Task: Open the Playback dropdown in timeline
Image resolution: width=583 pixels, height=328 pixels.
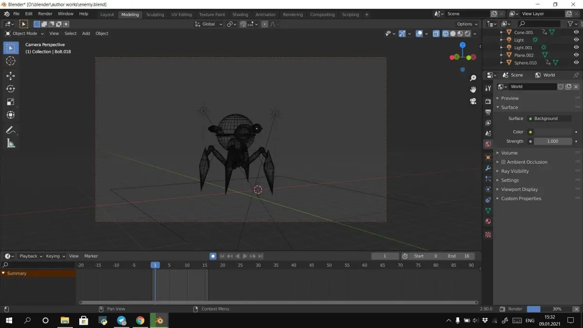Action: [31, 256]
